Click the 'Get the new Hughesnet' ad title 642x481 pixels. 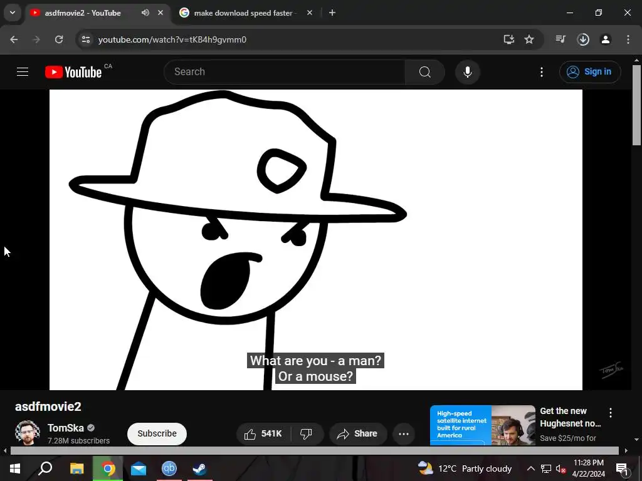[571, 417]
